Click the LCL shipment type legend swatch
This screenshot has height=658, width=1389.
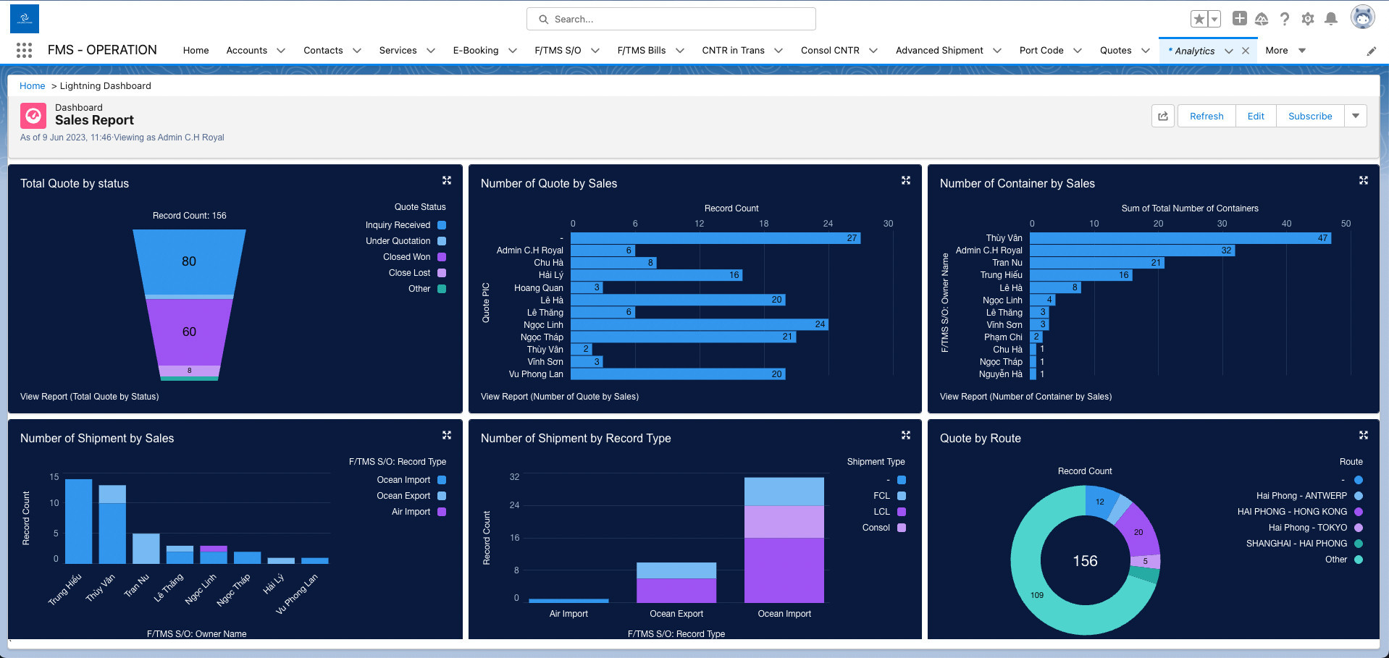[902, 512]
